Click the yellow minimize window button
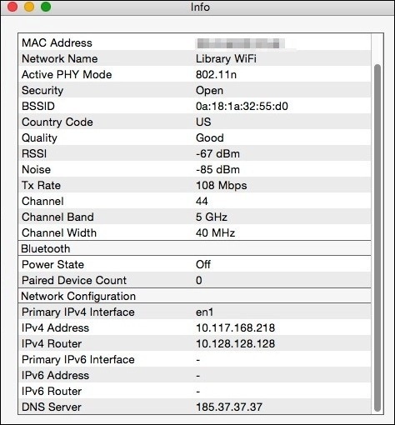Screen dimensions: 395x425 [29, 7]
